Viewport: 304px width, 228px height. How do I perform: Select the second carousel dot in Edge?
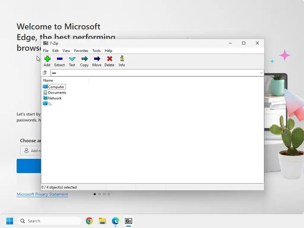[99, 194]
